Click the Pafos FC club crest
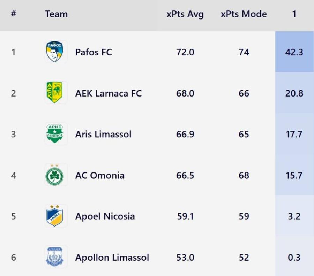This screenshot has height=276, width=314. click(56, 52)
